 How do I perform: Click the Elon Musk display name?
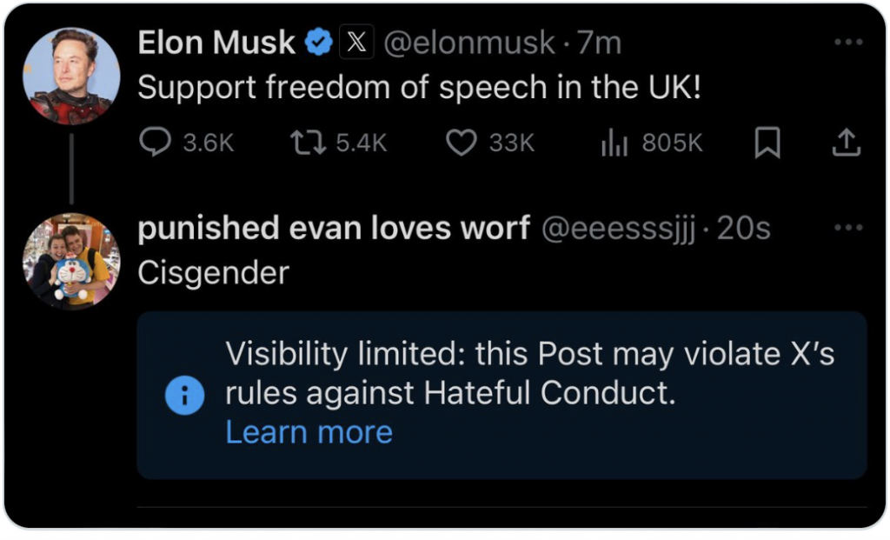[216, 43]
